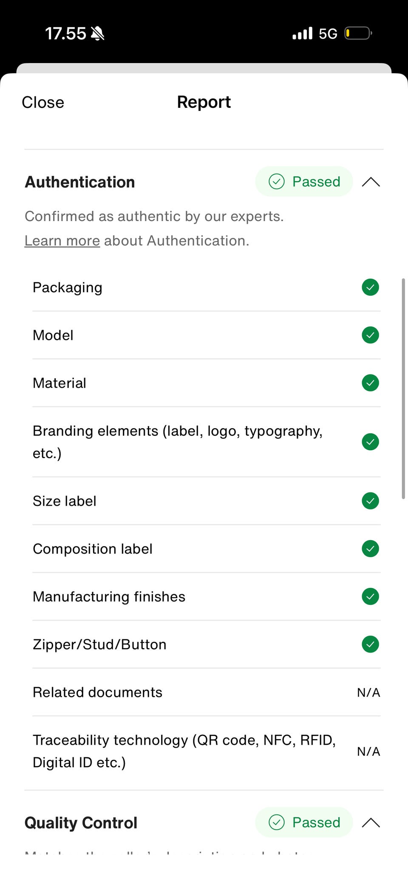The width and height of the screenshot is (408, 889).
Task: Tap the Quality Control Passed badge
Action: coord(304,822)
